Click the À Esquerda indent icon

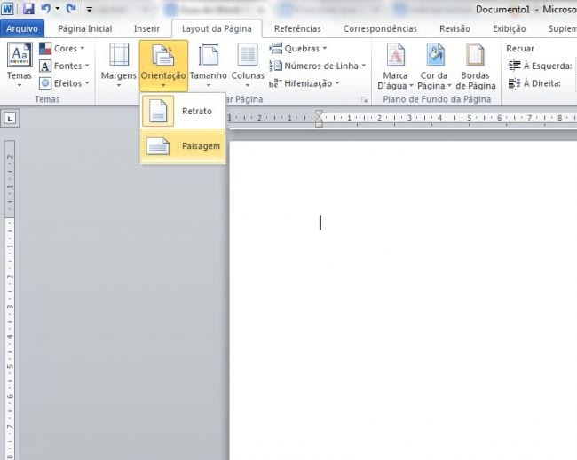tap(514, 66)
